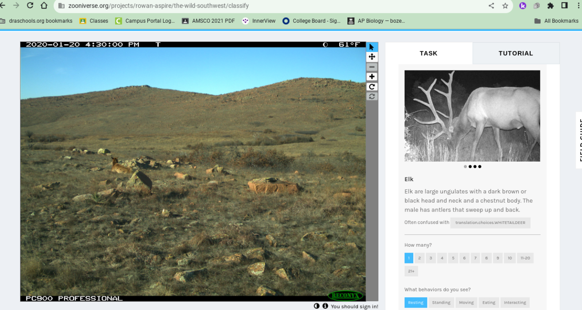Toggle the Interacting behavior
The height and width of the screenshot is (310, 582).
tap(515, 303)
